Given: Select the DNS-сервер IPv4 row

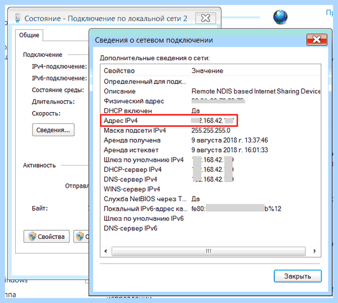Looking at the screenshot, I should pos(210,179).
